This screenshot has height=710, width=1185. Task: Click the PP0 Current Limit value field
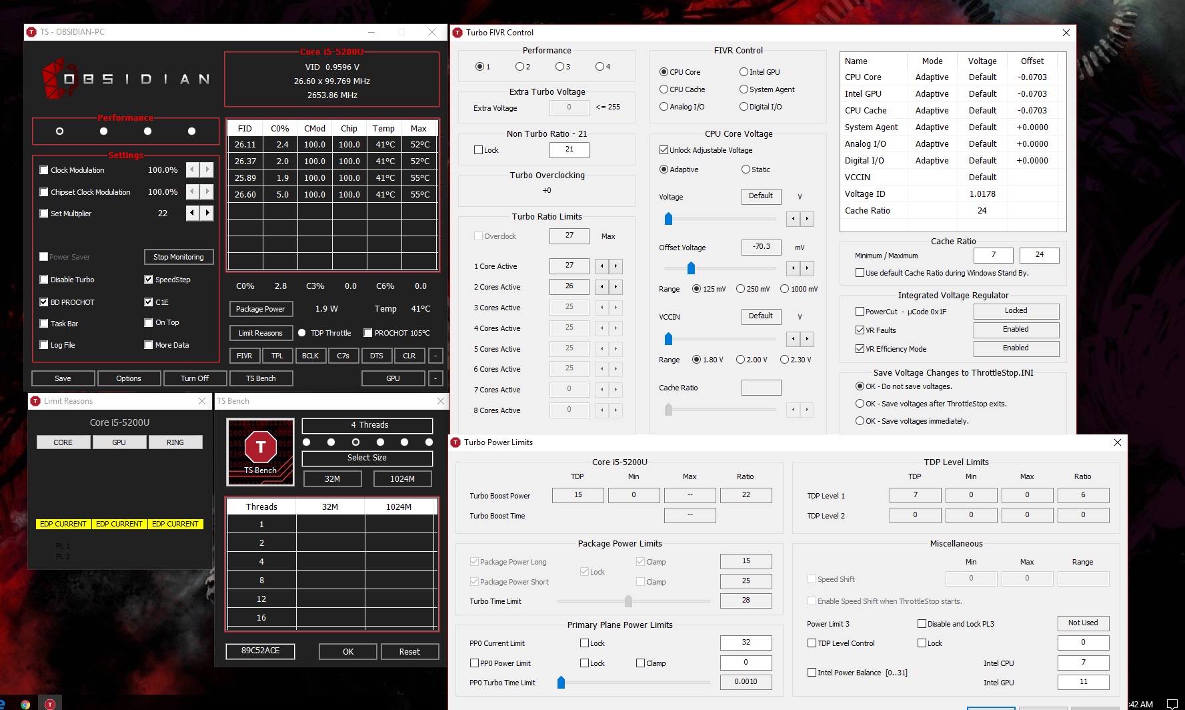click(746, 643)
